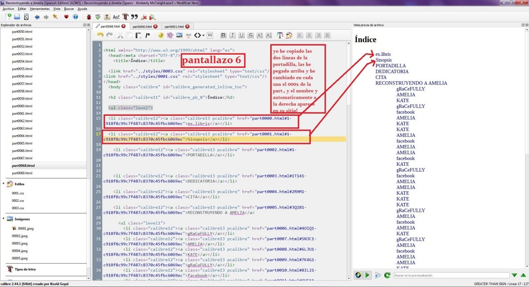Viewport: 529px width, 287px height.
Task: Click the paste clipboard icon
Action: point(138,35)
